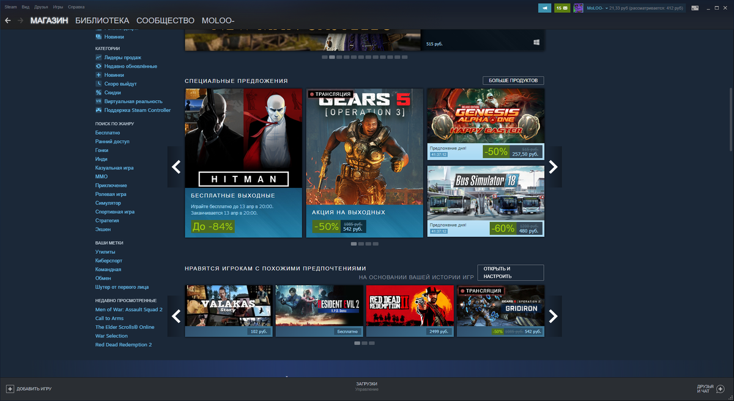The height and width of the screenshot is (401, 734).
Task: Open the Hitman free weekend offer card
Action: click(243, 163)
